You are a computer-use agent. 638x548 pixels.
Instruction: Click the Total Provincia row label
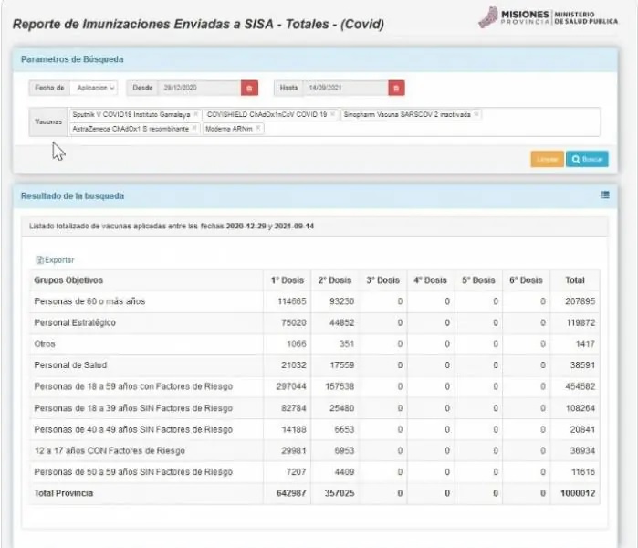tap(64, 493)
